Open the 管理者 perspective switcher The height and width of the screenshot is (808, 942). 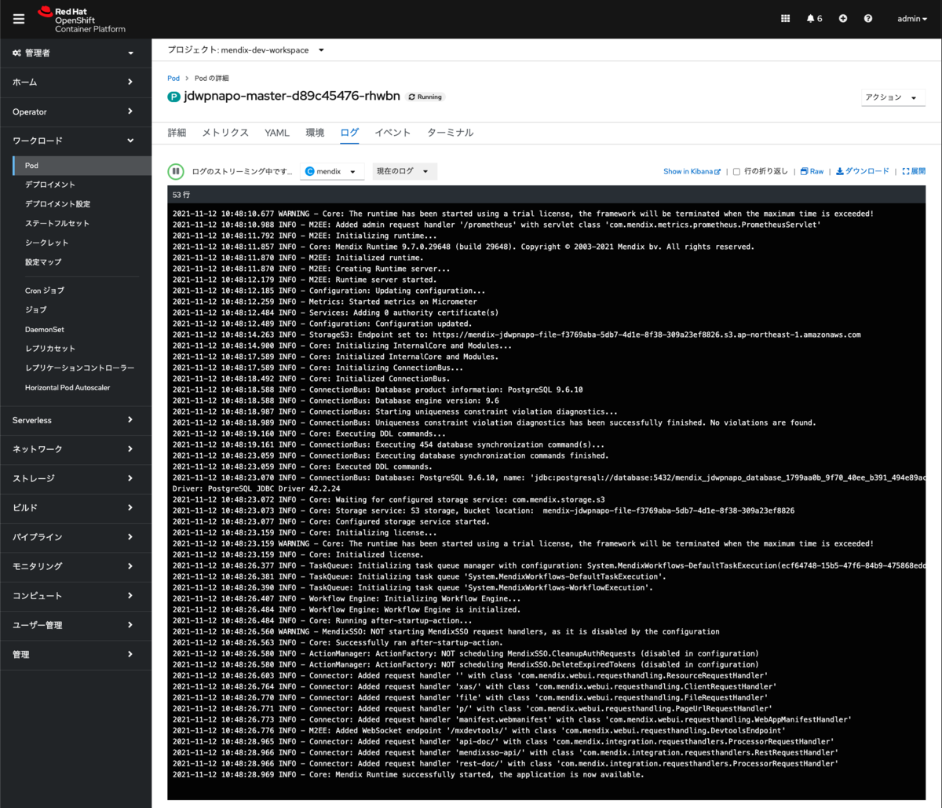pos(75,53)
